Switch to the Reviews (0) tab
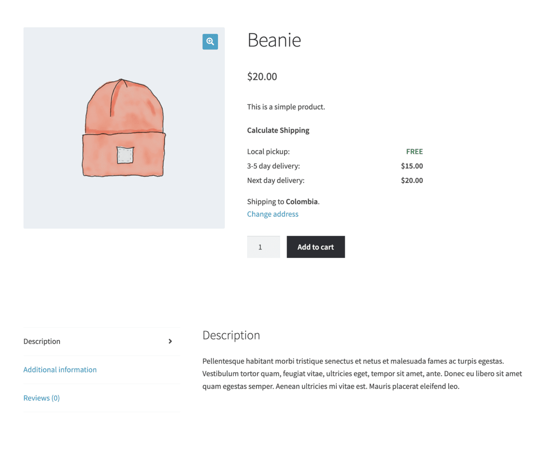The width and height of the screenshot is (547, 454). (x=41, y=398)
